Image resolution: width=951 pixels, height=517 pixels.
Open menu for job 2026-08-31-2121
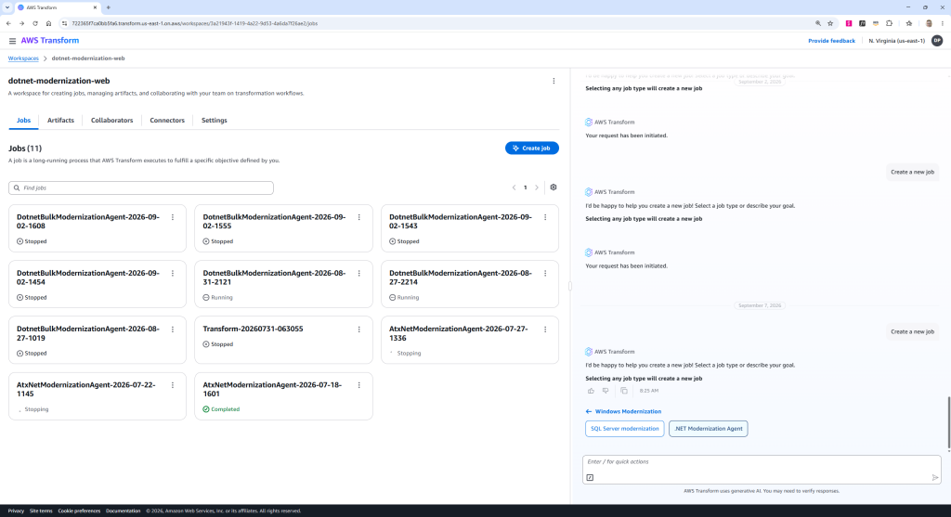coord(359,273)
